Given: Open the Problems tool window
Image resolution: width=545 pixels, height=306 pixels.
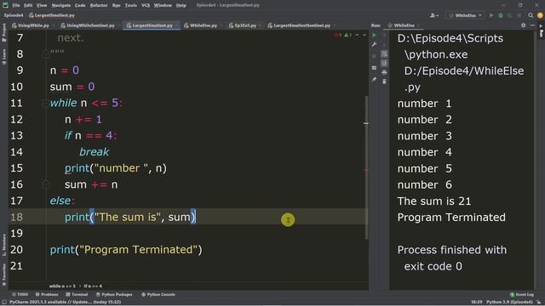Looking at the screenshot, I should point(47,295).
